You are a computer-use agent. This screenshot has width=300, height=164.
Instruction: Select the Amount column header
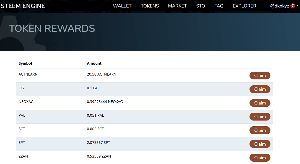click(94, 63)
